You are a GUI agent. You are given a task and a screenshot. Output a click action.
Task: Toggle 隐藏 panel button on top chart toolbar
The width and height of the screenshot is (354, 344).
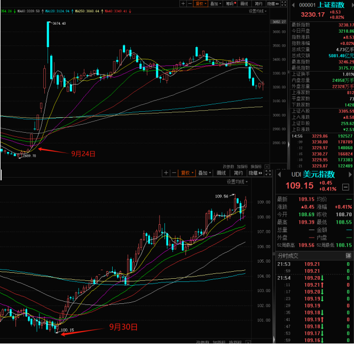click(273, 3)
